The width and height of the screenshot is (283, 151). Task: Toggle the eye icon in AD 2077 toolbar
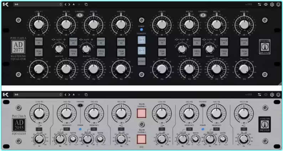pyautogui.click(x=266, y=5)
